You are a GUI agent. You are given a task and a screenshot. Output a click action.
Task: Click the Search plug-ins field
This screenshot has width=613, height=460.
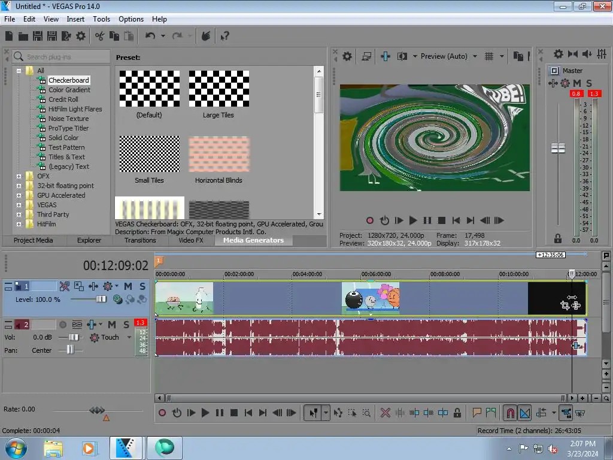click(61, 57)
